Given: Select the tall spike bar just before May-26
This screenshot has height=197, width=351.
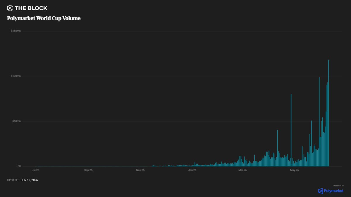Looking at the screenshot, I should (291, 130).
